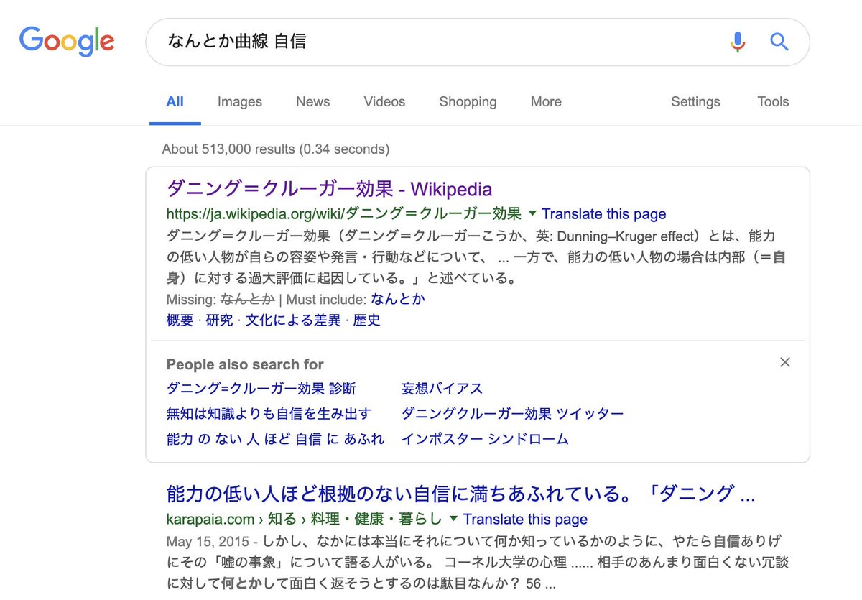Viewport: 862px width, 600px height.
Task: Search for ダニングクルーガー効果 ツイッター
Action: click(512, 414)
